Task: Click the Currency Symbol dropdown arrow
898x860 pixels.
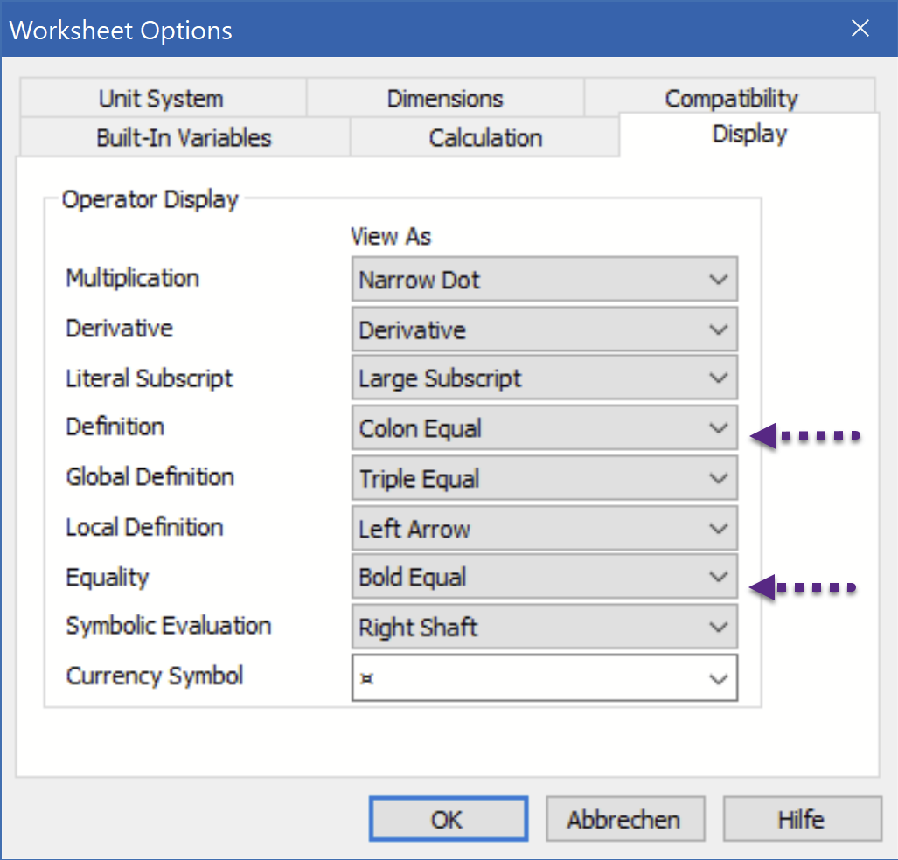Action: [719, 678]
